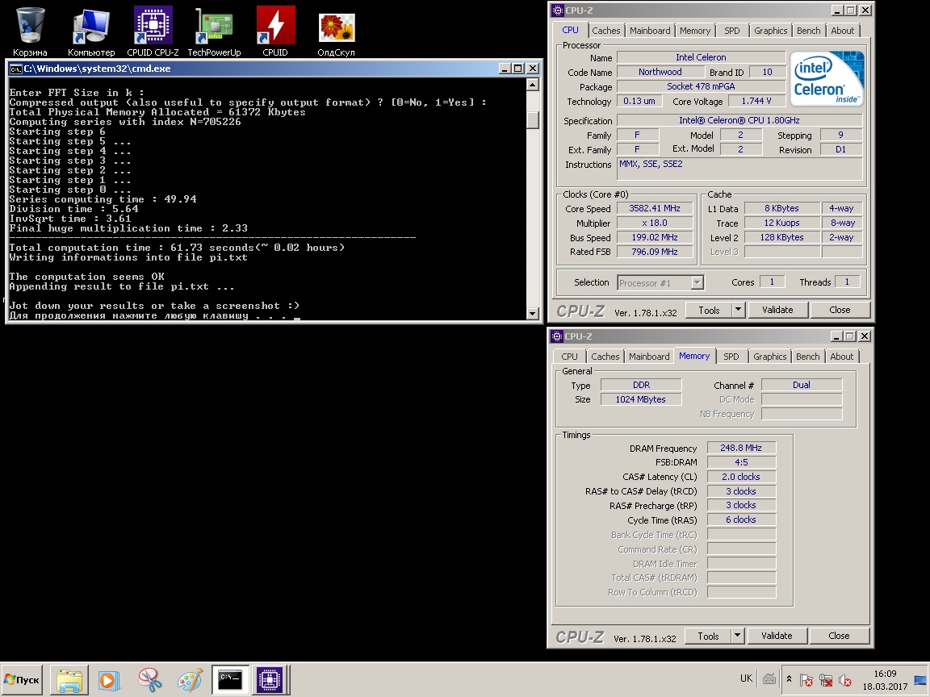Click the cmd scrollbar thumb
The width and height of the screenshot is (930, 697).
pyautogui.click(x=533, y=119)
